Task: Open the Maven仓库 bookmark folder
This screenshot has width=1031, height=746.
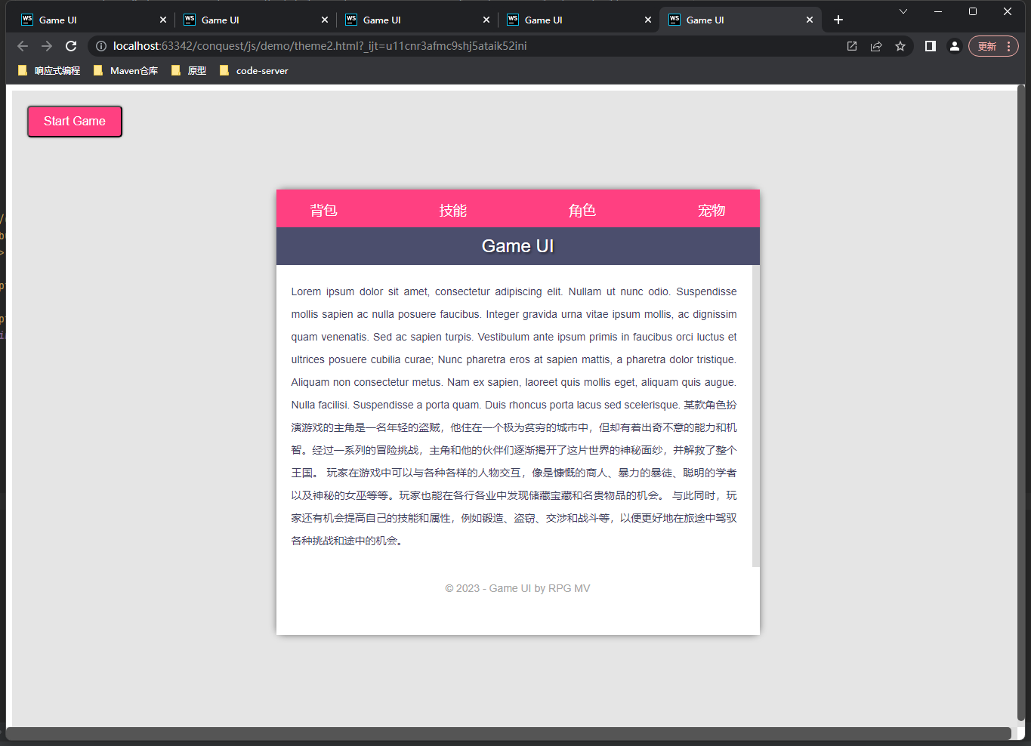Action: click(x=126, y=71)
